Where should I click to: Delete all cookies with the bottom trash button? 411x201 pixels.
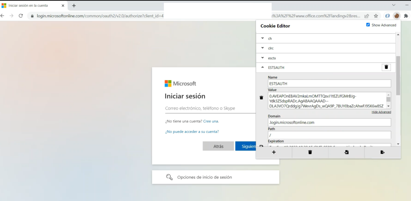pyautogui.click(x=310, y=152)
